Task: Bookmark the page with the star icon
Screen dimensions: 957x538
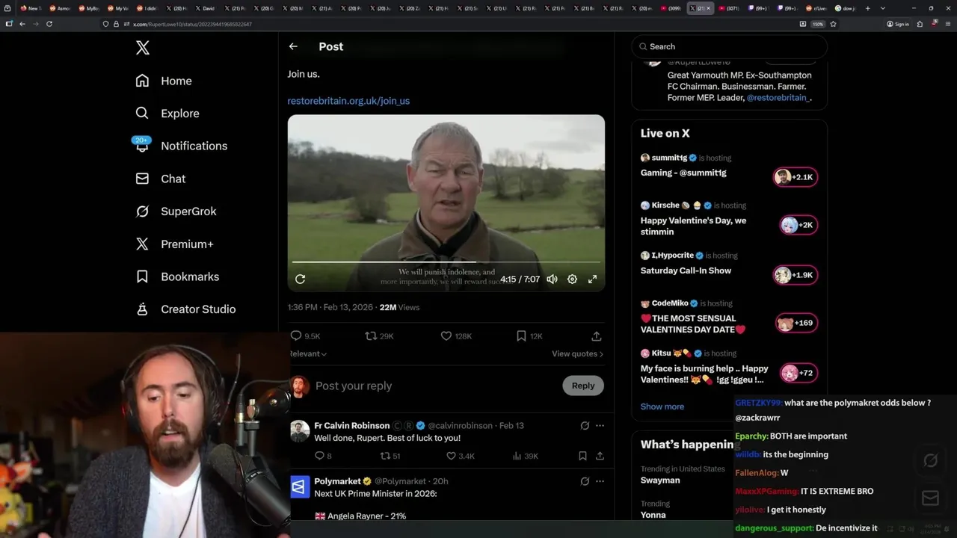Action: coord(833,24)
